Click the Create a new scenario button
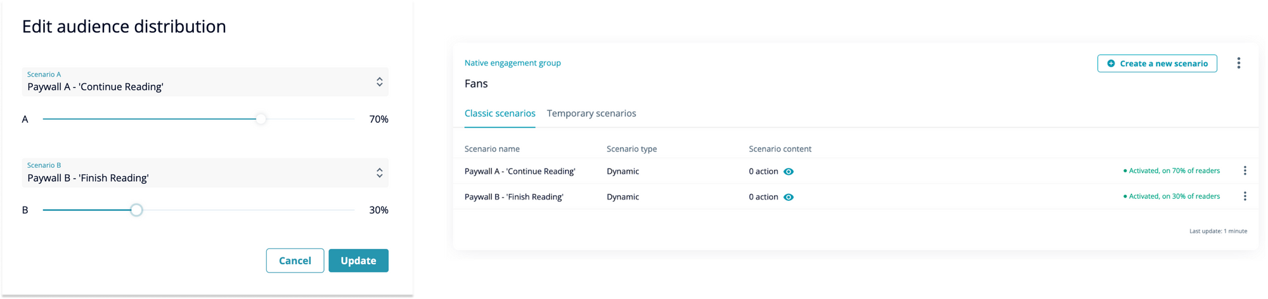This screenshot has width=1268, height=299. [x=1157, y=63]
